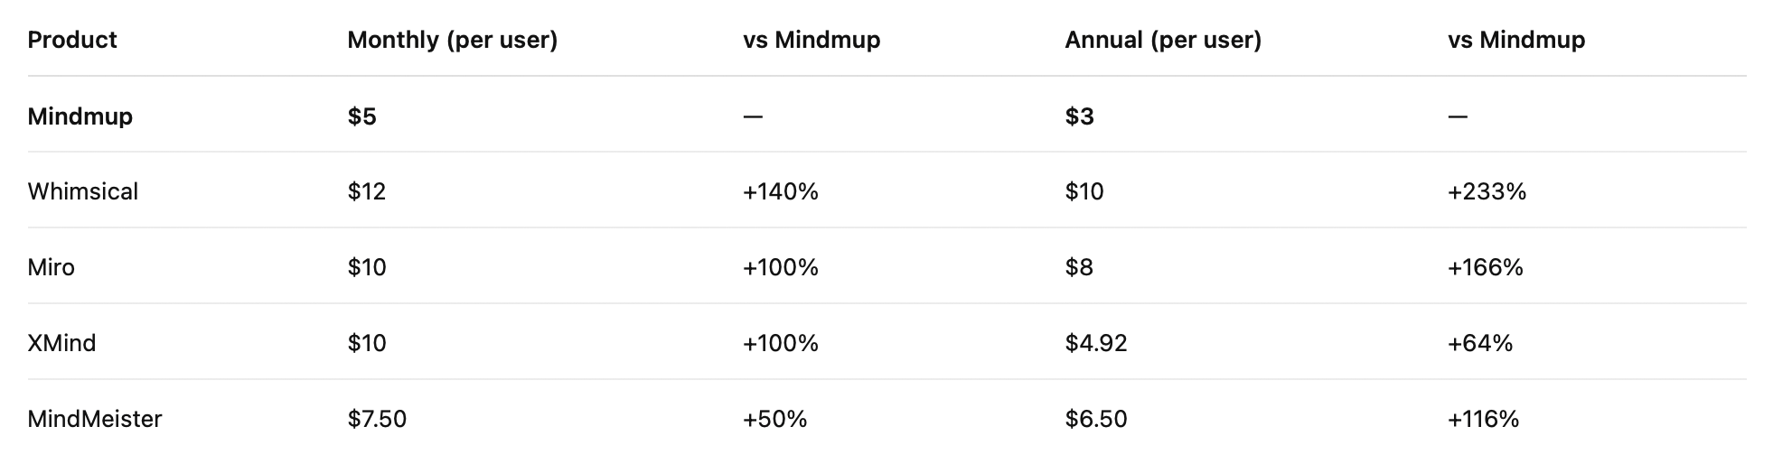The width and height of the screenshot is (1773, 473).
Task: Select the Mindmup product name cell
Action: click(x=80, y=116)
